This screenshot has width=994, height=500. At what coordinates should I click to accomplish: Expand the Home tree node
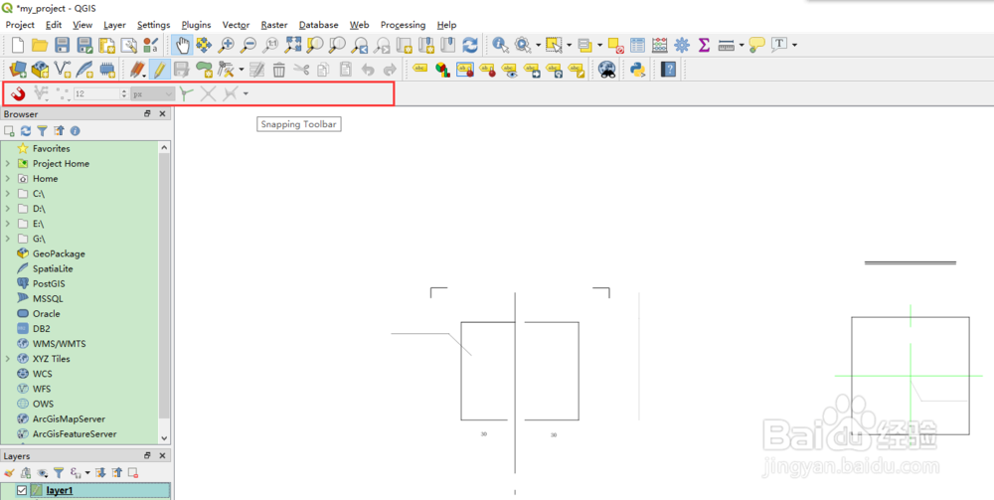coord(7,179)
